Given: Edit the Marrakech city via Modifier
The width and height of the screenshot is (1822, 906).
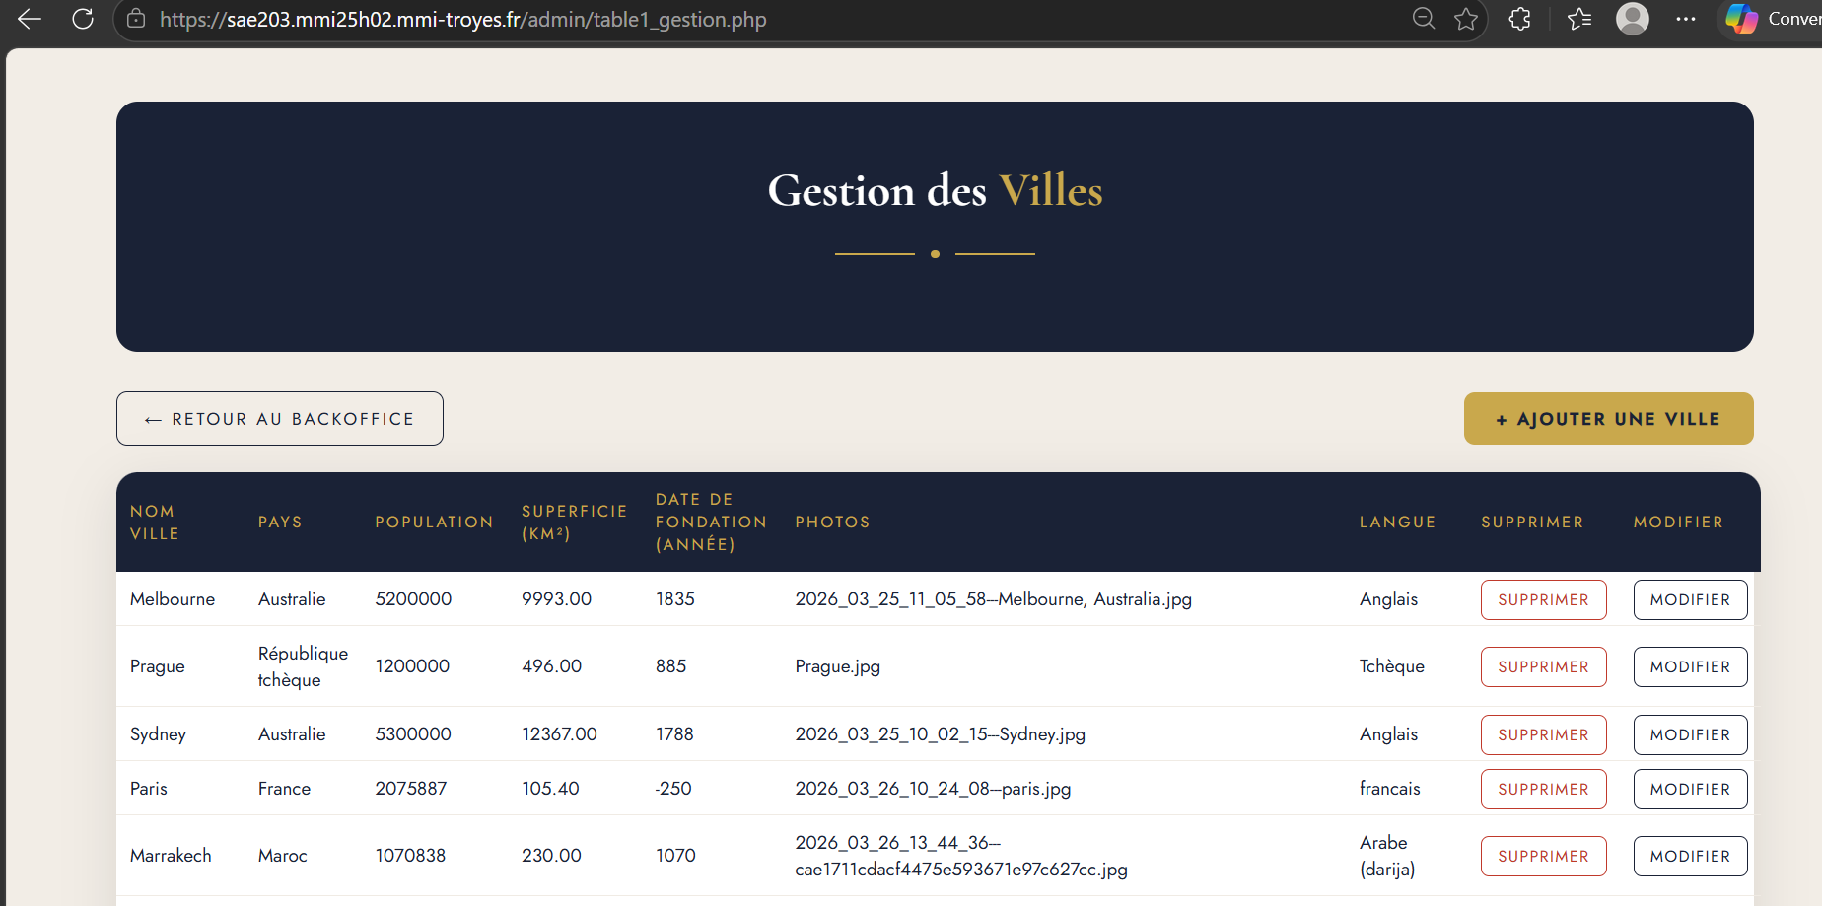Looking at the screenshot, I should click(x=1690, y=857).
